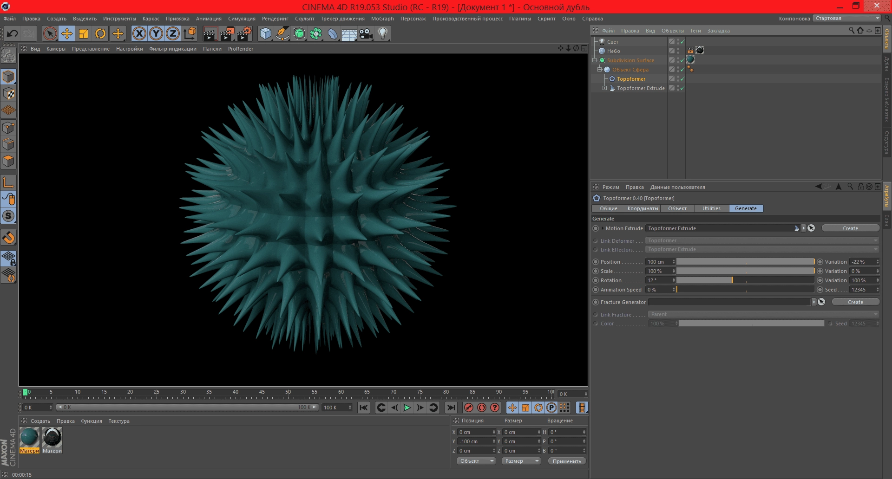Select the teal material thumbnail
892x479 pixels.
pos(29,437)
